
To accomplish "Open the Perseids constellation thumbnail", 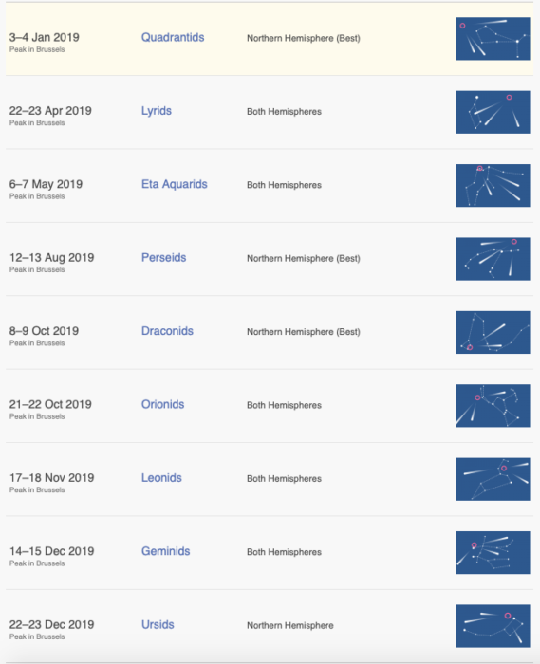I will 493,259.
